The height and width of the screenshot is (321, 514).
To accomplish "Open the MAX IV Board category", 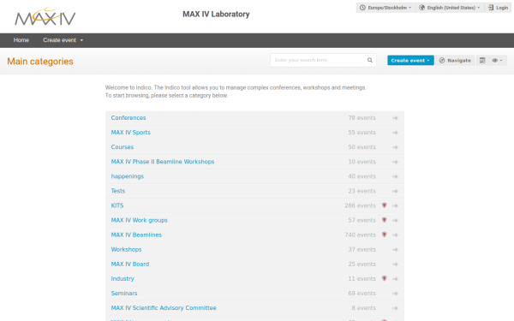I will click(130, 264).
